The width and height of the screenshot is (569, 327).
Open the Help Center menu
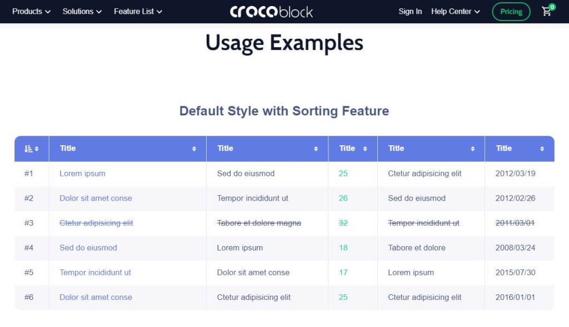tap(456, 12)
